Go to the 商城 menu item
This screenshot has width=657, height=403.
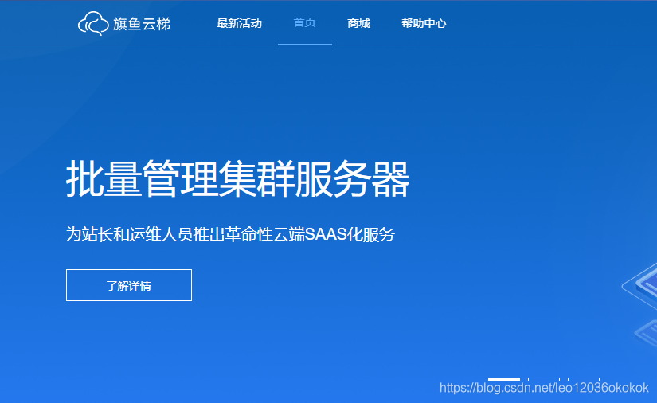[x=358, y=23]
